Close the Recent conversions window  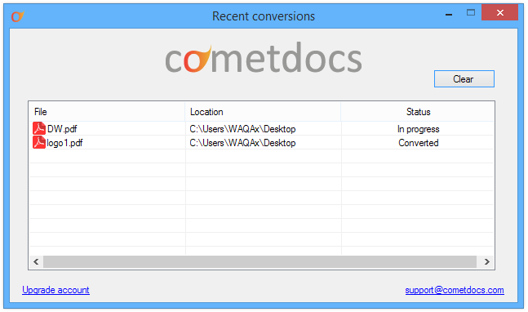(x=499, y=13)
